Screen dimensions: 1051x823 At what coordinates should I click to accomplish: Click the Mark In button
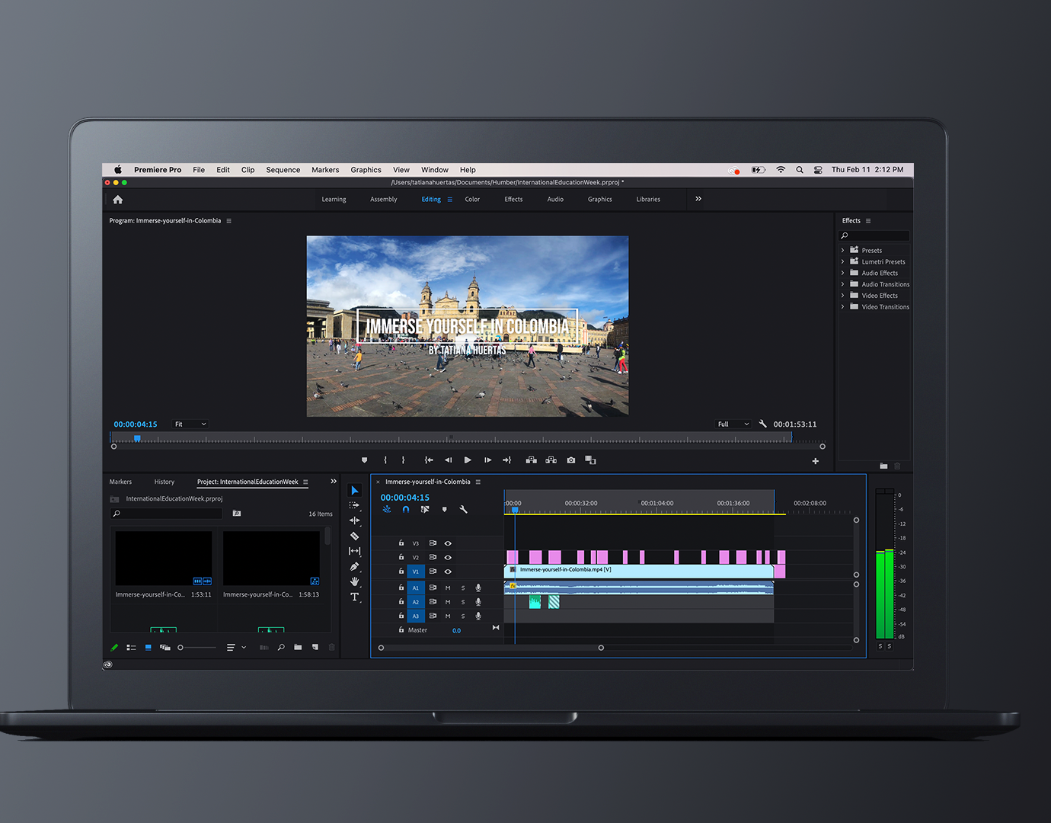[x=385, y=460]
